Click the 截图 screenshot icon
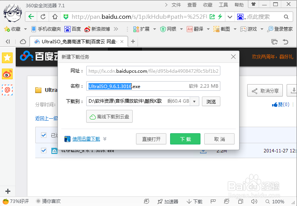Viewport: 297px width, 206px height. click(x=216, y=29)
